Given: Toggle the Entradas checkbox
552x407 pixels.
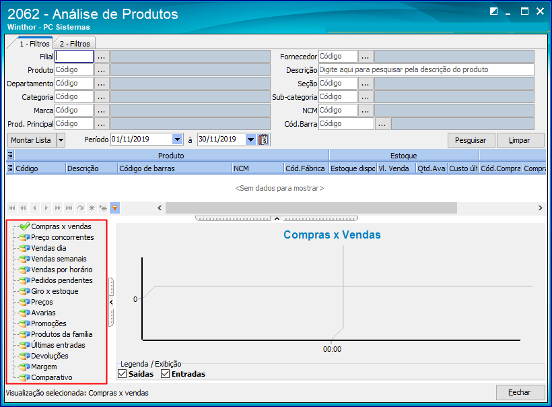Looking at the screenshot, I should 165,374.
